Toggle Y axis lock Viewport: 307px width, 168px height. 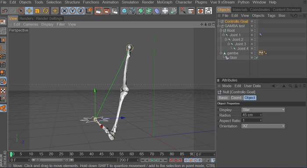point(72,11)
